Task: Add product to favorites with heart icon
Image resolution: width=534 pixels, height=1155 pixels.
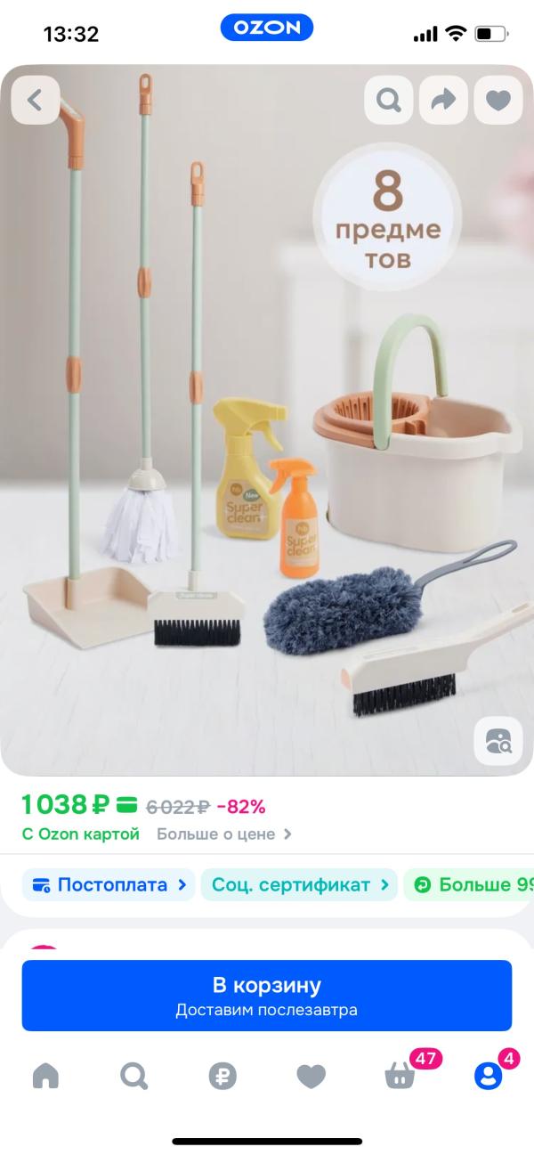Action: coord(498,100)
